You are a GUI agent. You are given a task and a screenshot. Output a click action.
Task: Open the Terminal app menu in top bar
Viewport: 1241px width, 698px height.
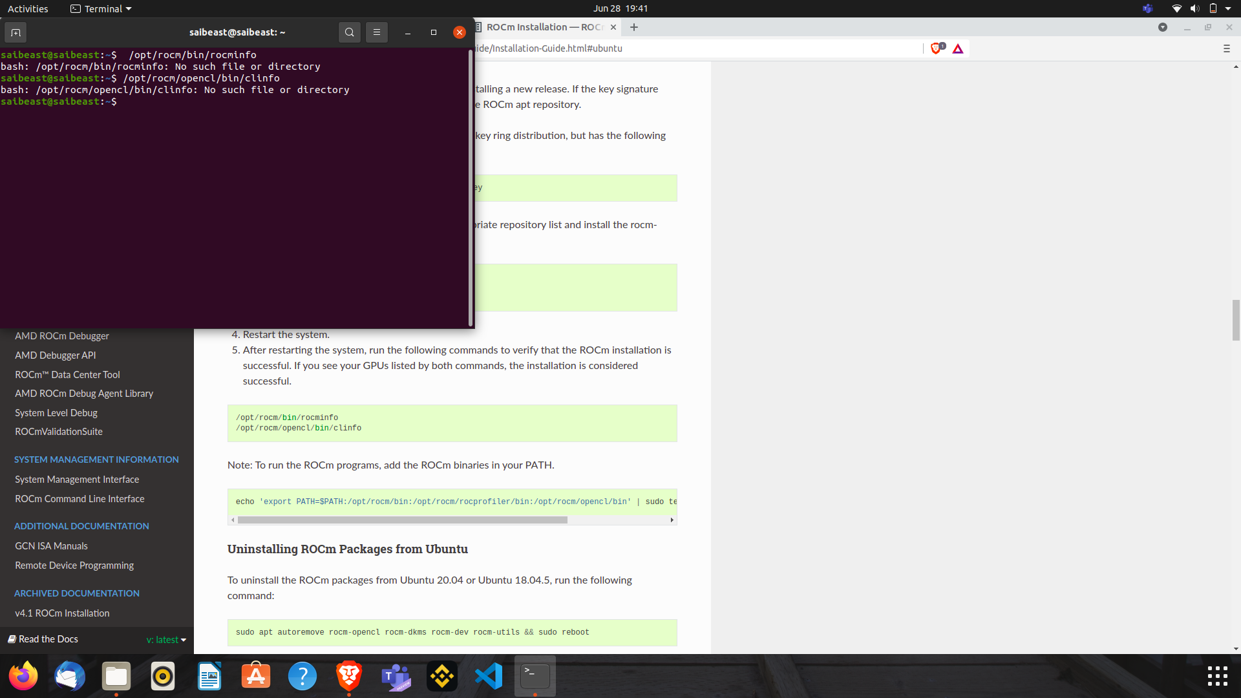[x=101, y=9]
